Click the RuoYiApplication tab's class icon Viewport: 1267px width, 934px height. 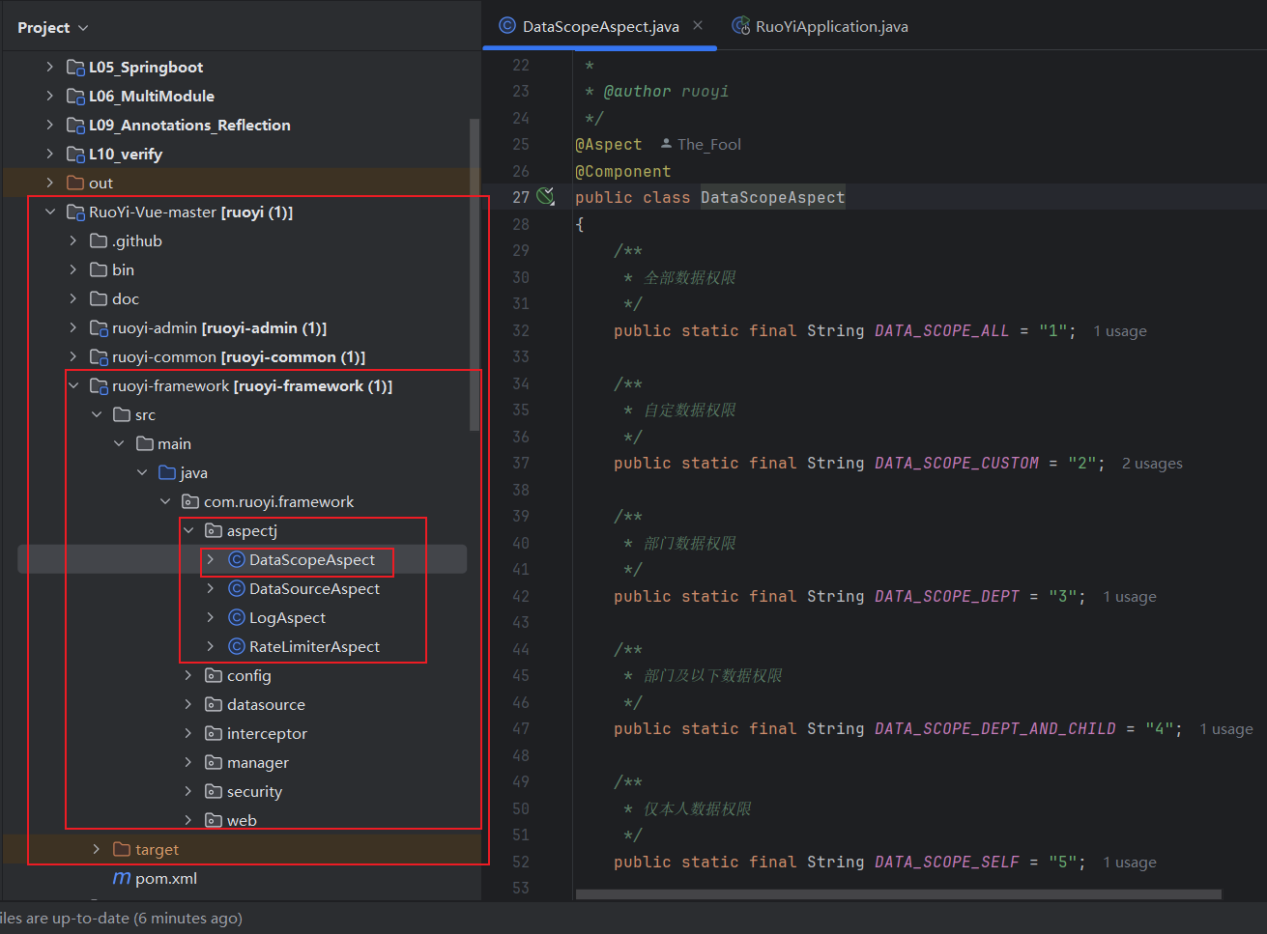point(740,26)
